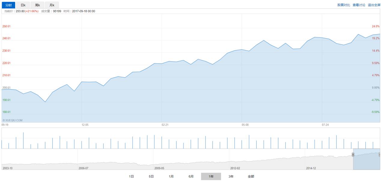Screen dimensions: 381x182
Task: Select the 5日 time range
Action: point(151,177)
